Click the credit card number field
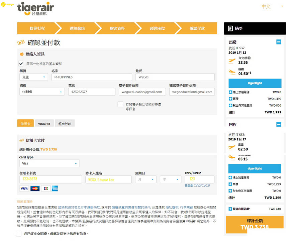The width and height of the screenshot is (301, 246). [x=51, y=179]
